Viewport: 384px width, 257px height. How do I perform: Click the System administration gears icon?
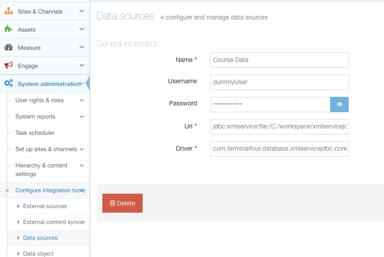[x=9, y=84]
